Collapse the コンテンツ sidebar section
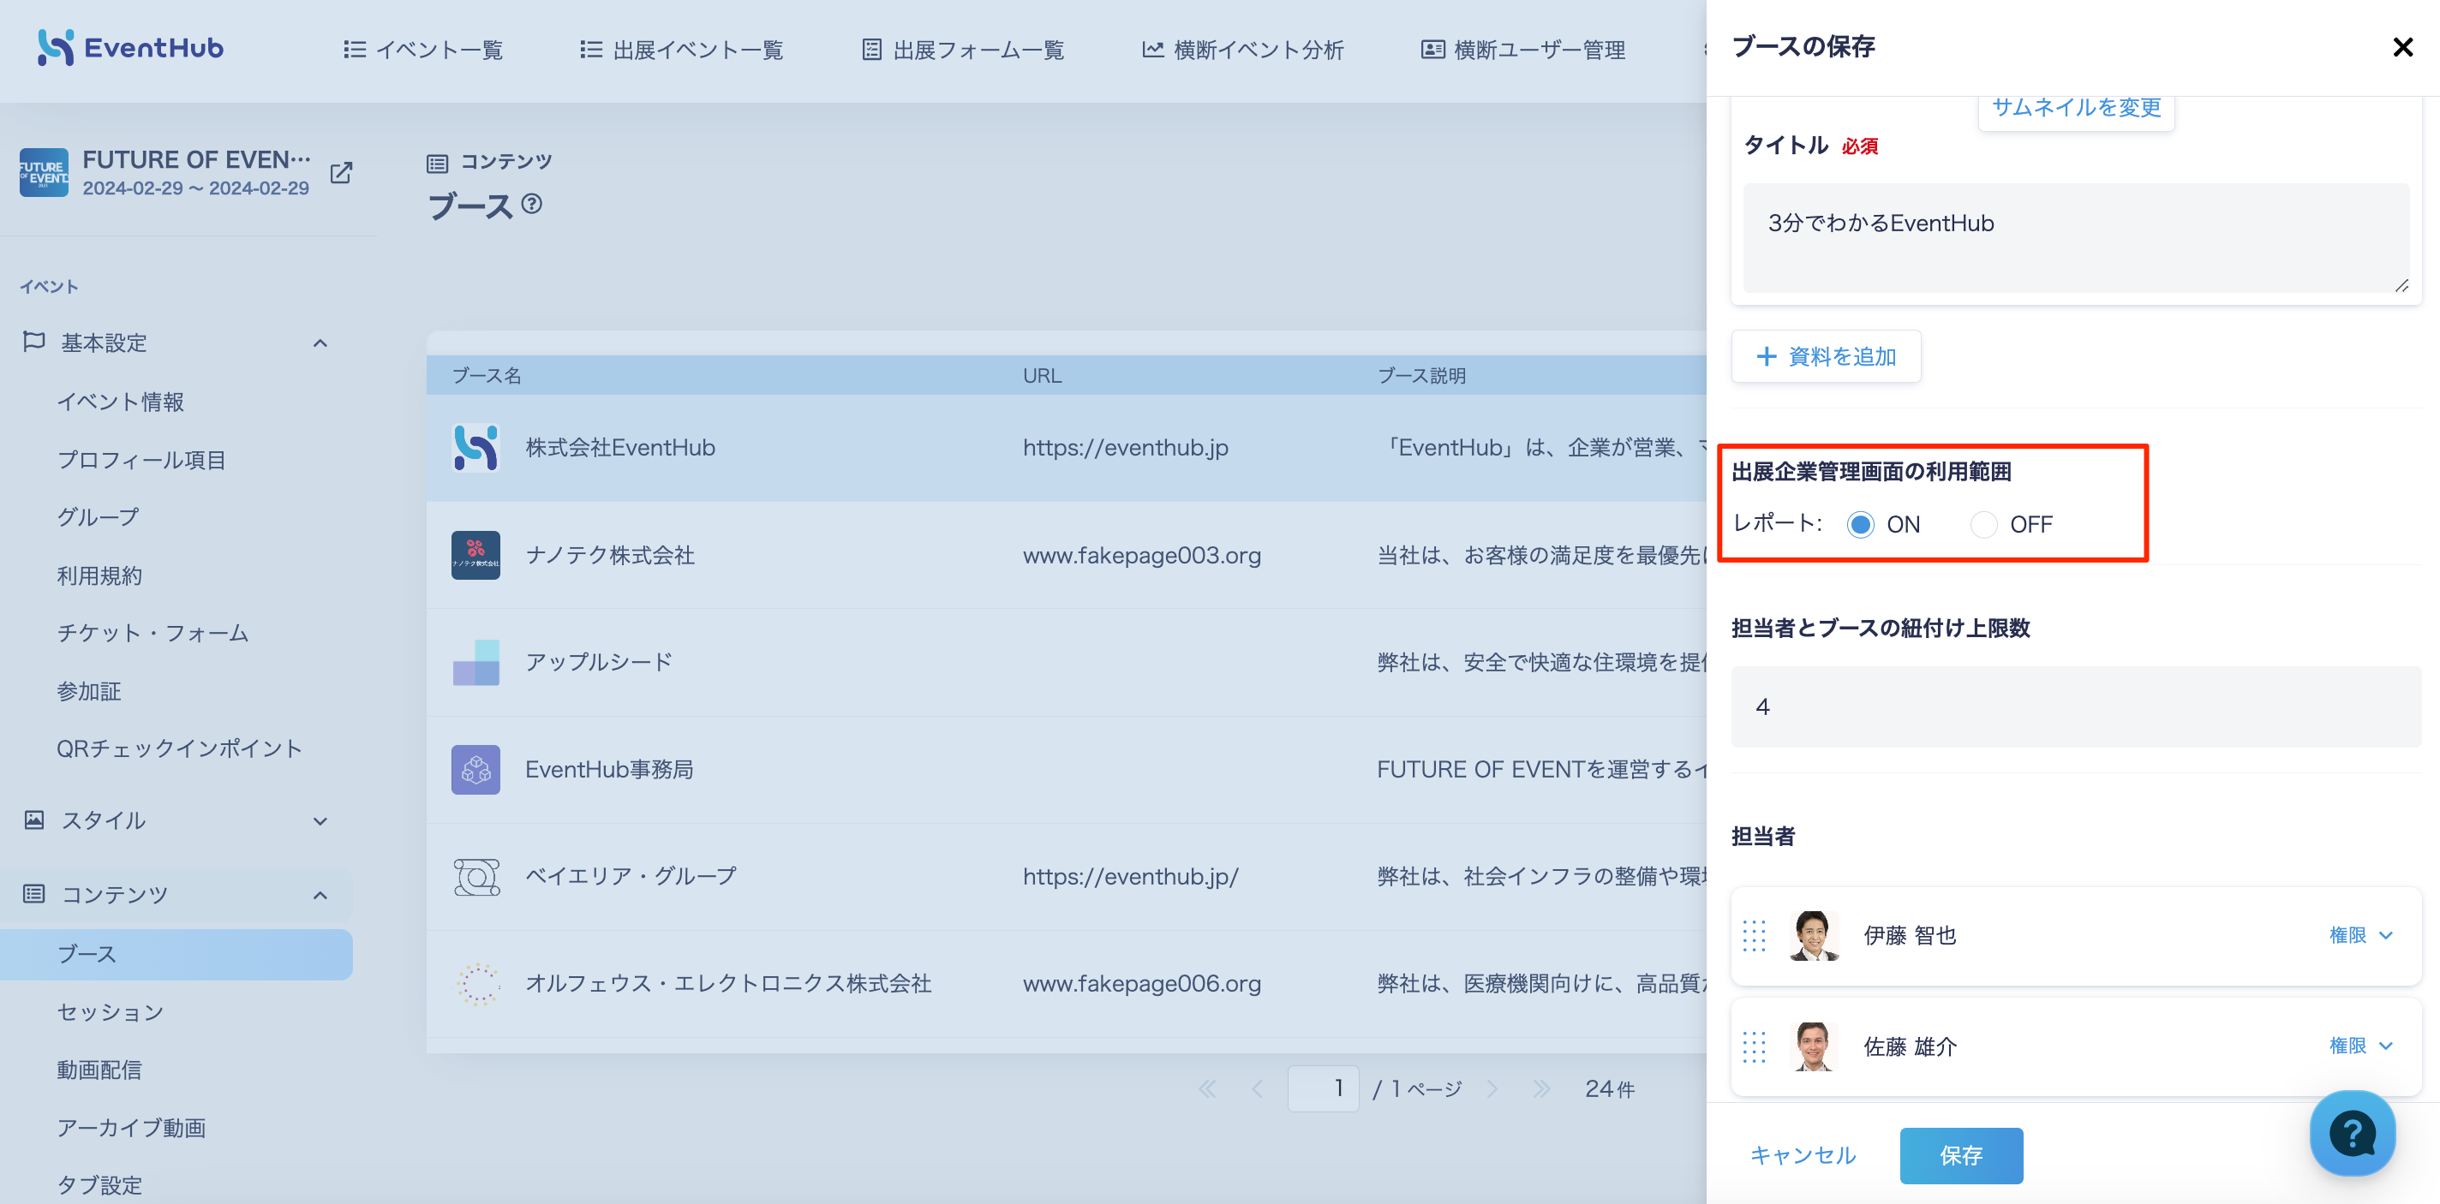This screenshot has height=1204, width=2440. click(320, 895)
